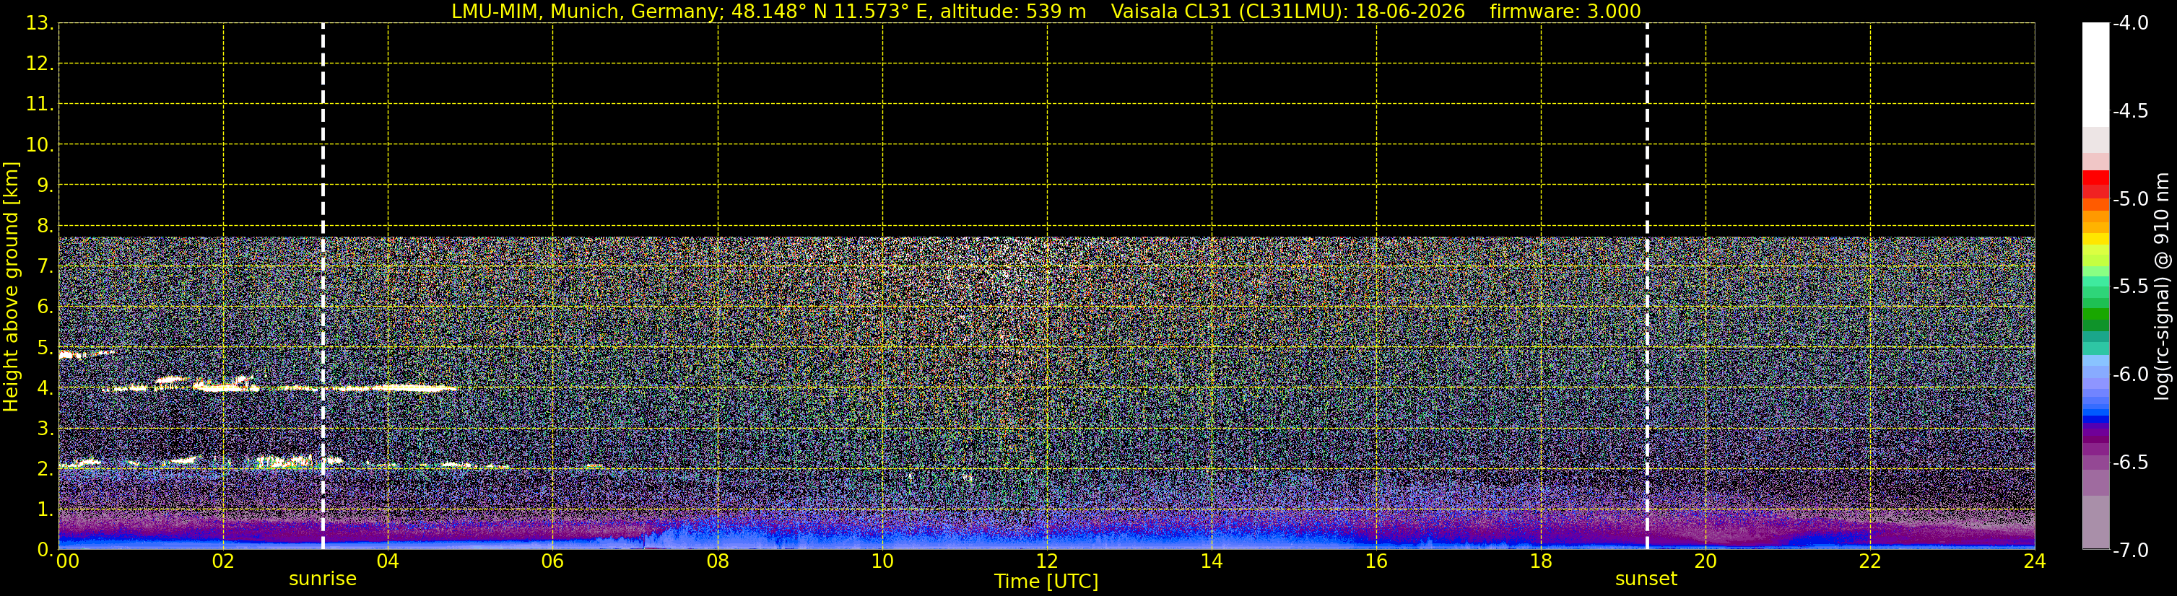Screen dimensions: 2177x596
Task: Click the 'Height above ground [km]' axis title
Action: pos(11,286)
